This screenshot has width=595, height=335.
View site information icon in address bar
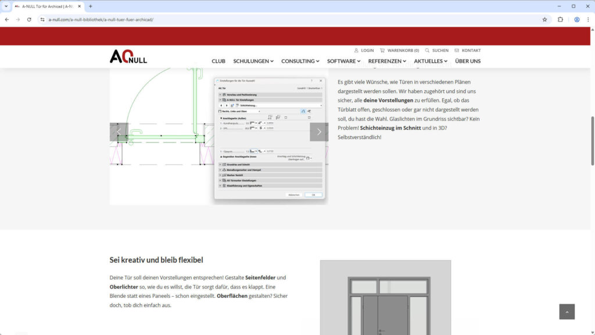(x=42, y=19)
